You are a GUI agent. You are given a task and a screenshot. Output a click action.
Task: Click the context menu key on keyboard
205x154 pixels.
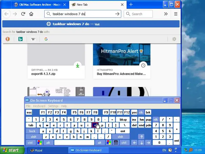[x=116, y=142]
